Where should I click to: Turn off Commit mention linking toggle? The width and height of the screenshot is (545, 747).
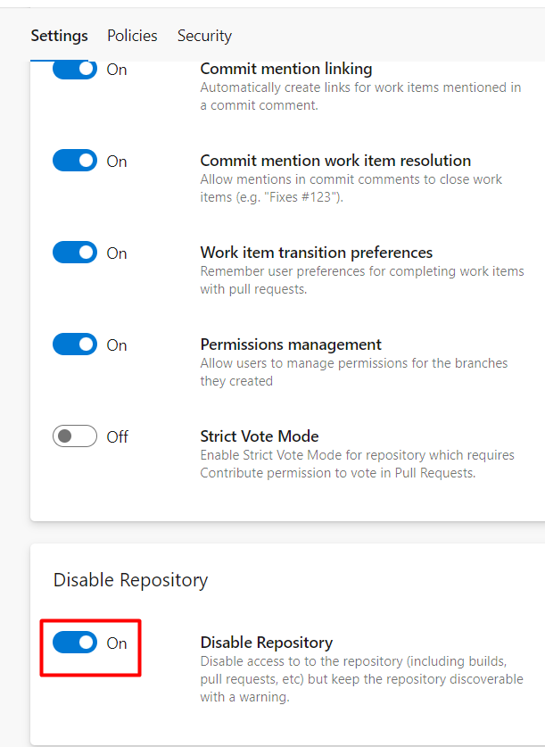(x=75, y=69)
